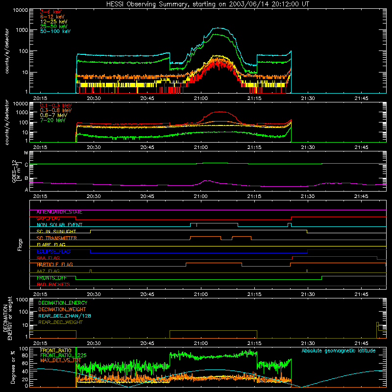Image resolution: width=392 pixels, height=392 pixels.
Task: Click the 21:45 tick under the GOES plot
Action: pos(361,196)
